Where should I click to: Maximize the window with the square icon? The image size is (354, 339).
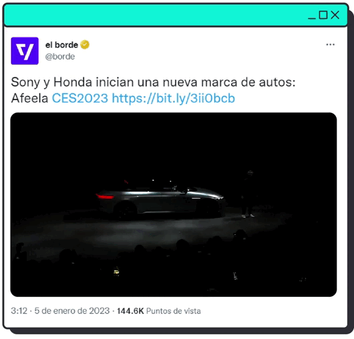323,15
